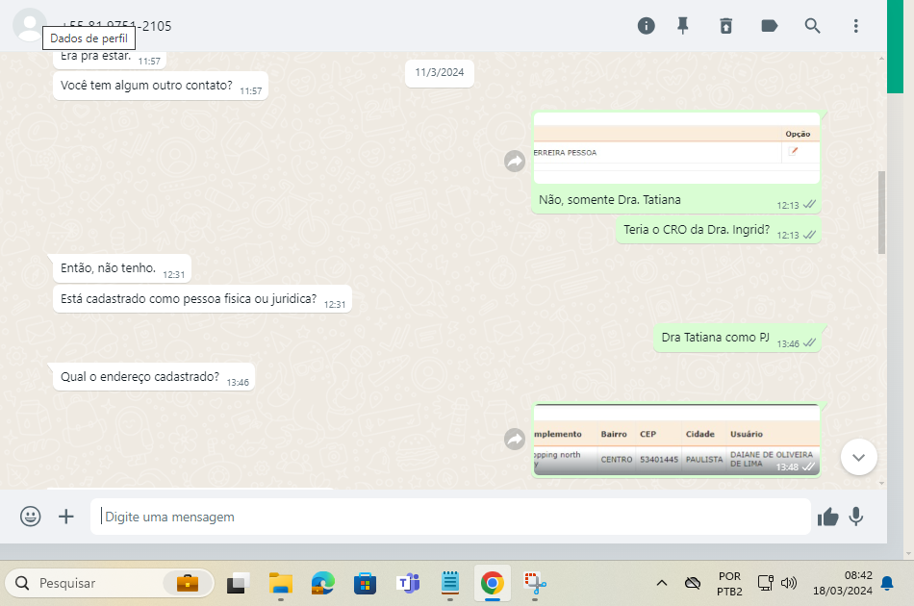Forward the Ferreira Pessoa image message
The image size is (914, 606).
(515, 162)
